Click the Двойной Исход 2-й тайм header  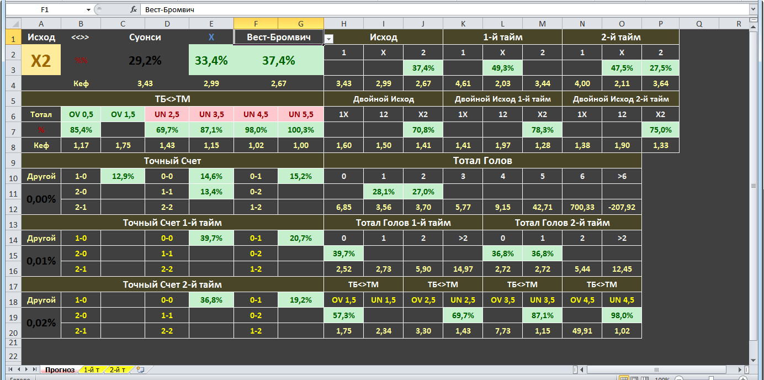(x=621, y=99)
